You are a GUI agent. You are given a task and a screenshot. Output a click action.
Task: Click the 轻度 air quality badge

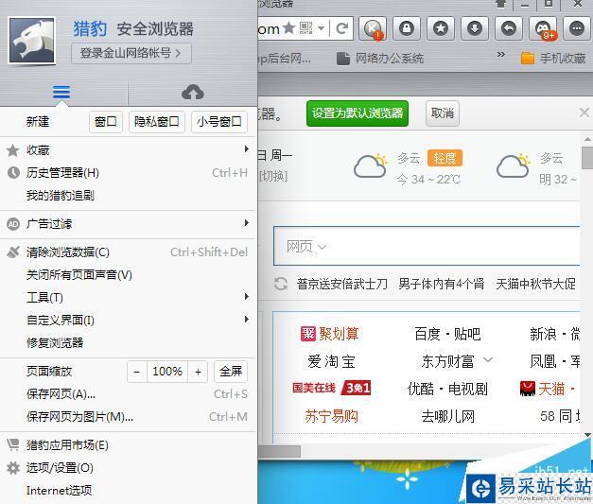[x=445, y=158]
